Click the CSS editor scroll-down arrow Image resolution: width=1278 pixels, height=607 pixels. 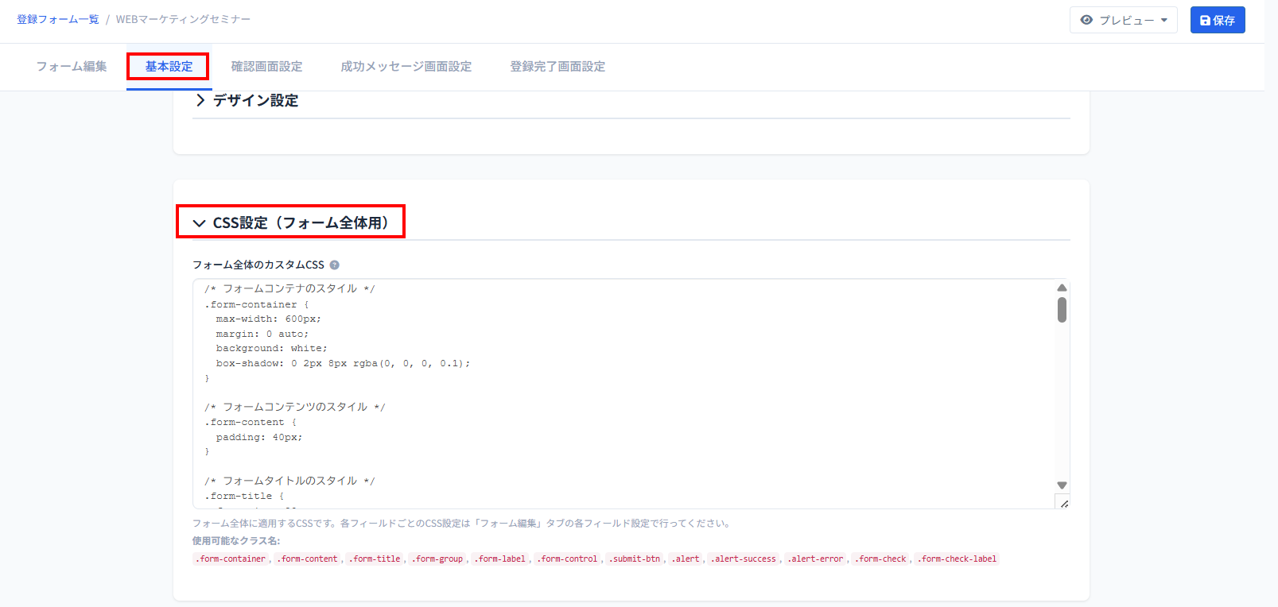tap(1062, 485)
